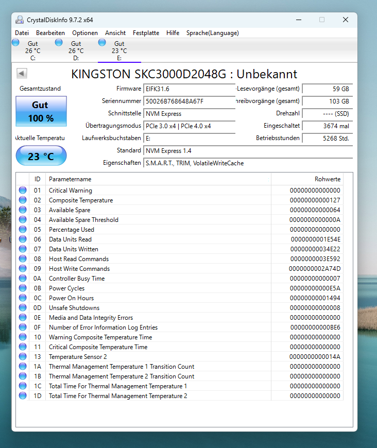377x448 pixels.
Task: Click the Drehzahl value ---- (SSD)
Action: (327, 114)
